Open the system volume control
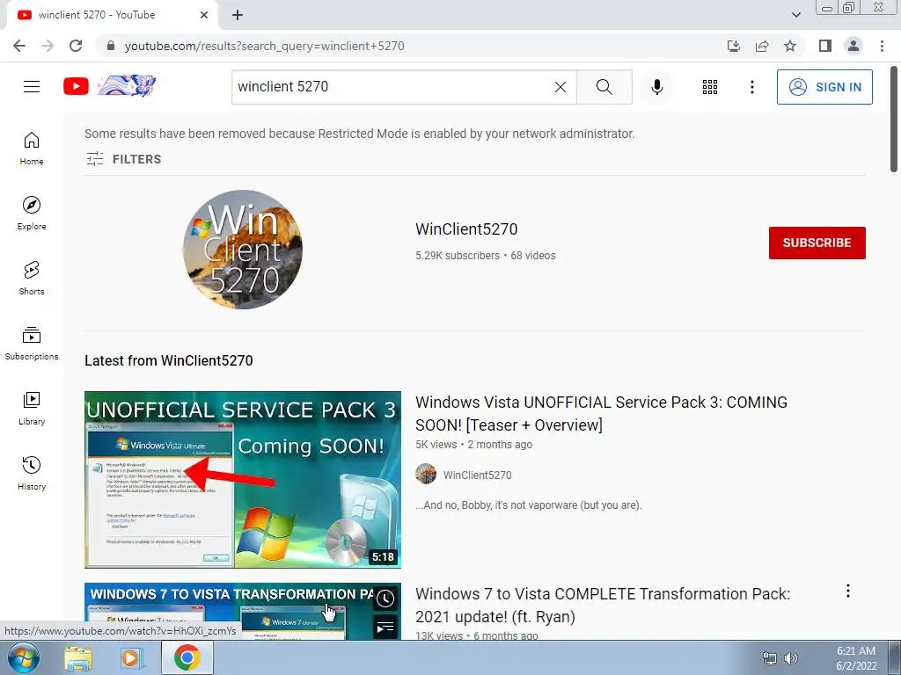 click(791, 658)
